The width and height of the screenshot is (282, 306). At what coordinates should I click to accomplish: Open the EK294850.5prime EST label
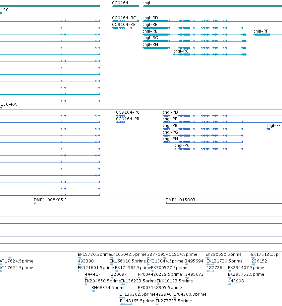[x=103, y=281]
